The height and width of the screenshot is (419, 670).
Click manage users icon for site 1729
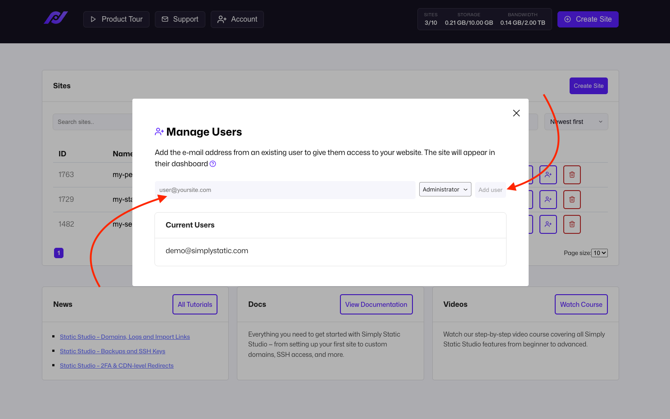pyautogui.click(x=548, y=200)
